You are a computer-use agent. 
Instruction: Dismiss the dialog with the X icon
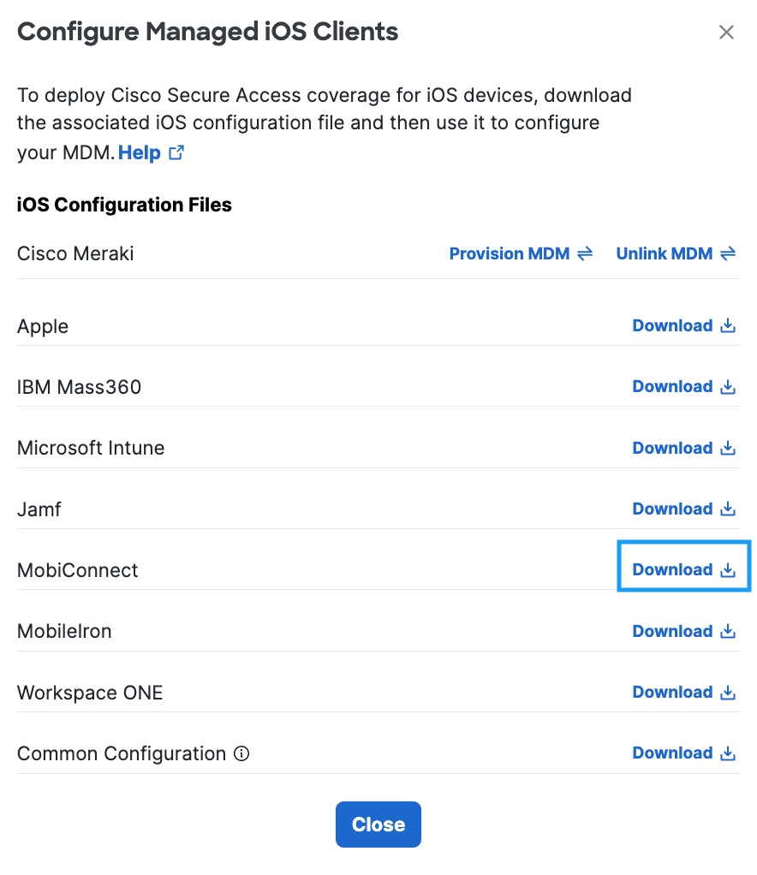tap(725, 32)
